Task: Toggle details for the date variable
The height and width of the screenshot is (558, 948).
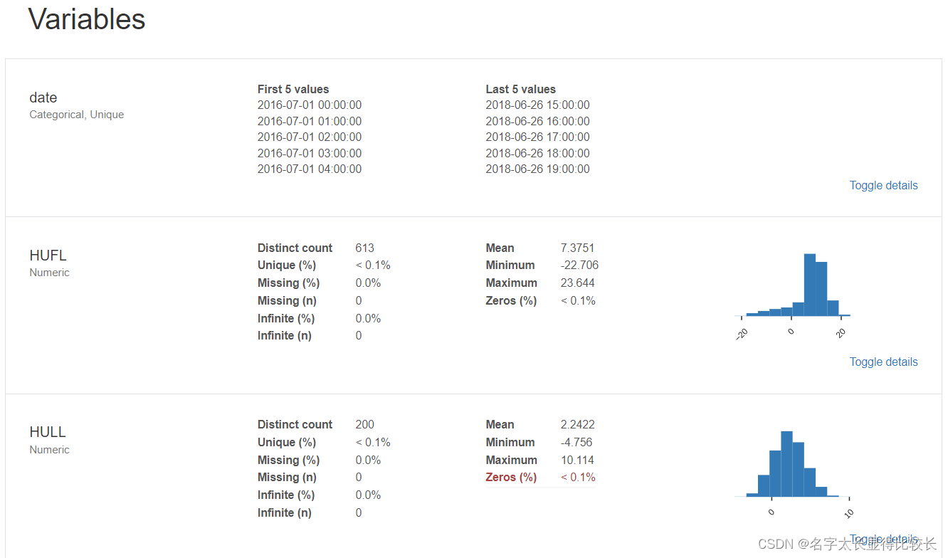Action: click(883, 185)
